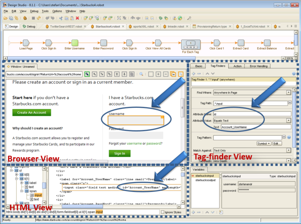
Task: Select the input node in HTML tree
Action: 38,195
